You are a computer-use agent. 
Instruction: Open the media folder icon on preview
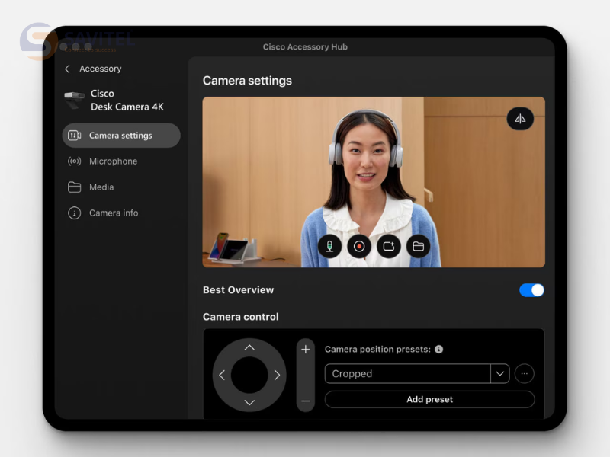coord(418,246)
